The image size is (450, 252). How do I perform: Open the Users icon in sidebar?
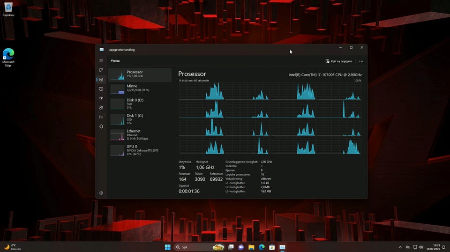(101, 108)
